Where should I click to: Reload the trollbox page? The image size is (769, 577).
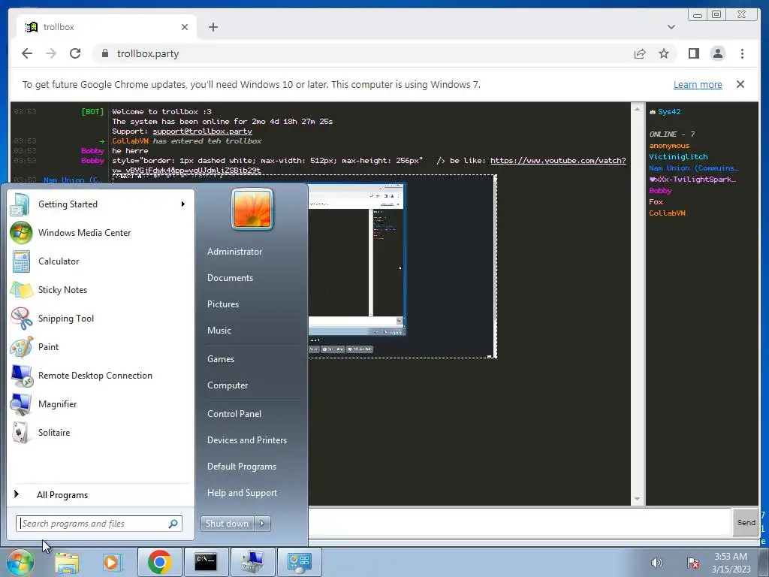[75, 53]
